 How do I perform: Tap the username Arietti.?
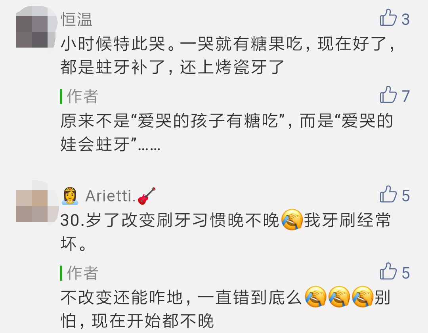(x=111, y=196)
